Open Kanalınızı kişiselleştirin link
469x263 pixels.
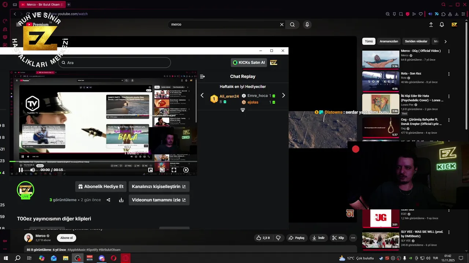(x=159, y=186)
